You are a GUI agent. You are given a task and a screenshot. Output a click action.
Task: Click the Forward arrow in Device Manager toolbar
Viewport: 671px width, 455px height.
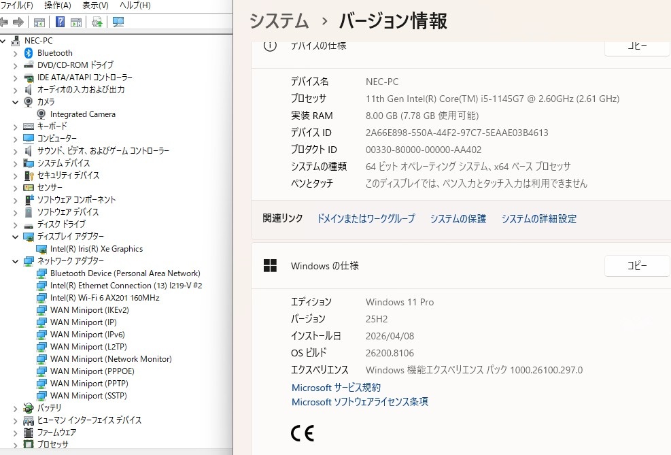18,22
